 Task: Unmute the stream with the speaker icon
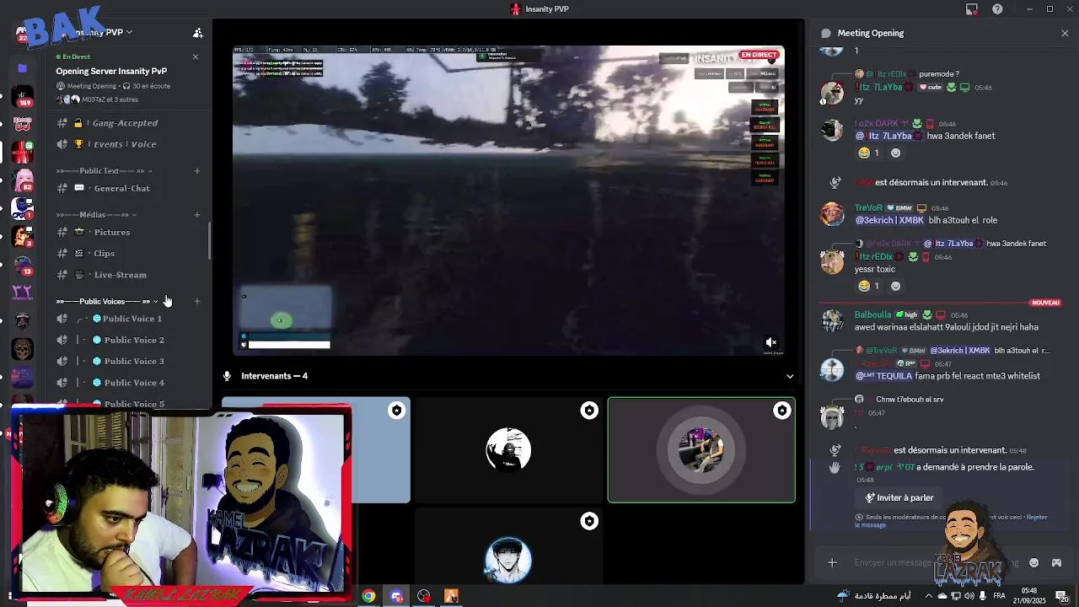pos(770,342)
